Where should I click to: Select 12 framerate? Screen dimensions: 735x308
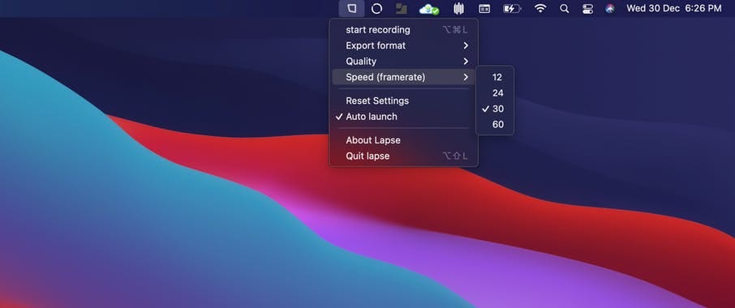click(x=495, y=78)
